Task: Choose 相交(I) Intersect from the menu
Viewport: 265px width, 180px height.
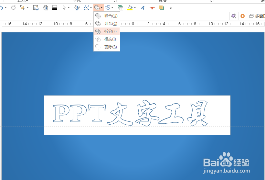Action: tap(107, 39)
